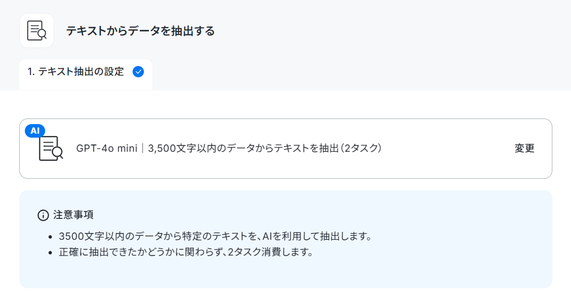Click the blue checkmark on the step tab

point(138,72)
